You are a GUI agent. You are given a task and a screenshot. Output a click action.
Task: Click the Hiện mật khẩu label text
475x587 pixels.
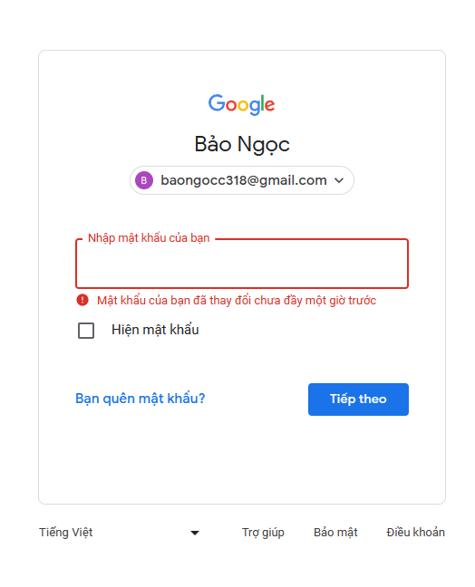point(155,330)
